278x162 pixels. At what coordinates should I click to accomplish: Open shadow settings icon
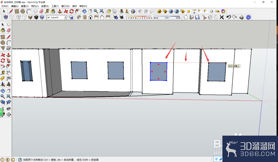pos(116,17)
